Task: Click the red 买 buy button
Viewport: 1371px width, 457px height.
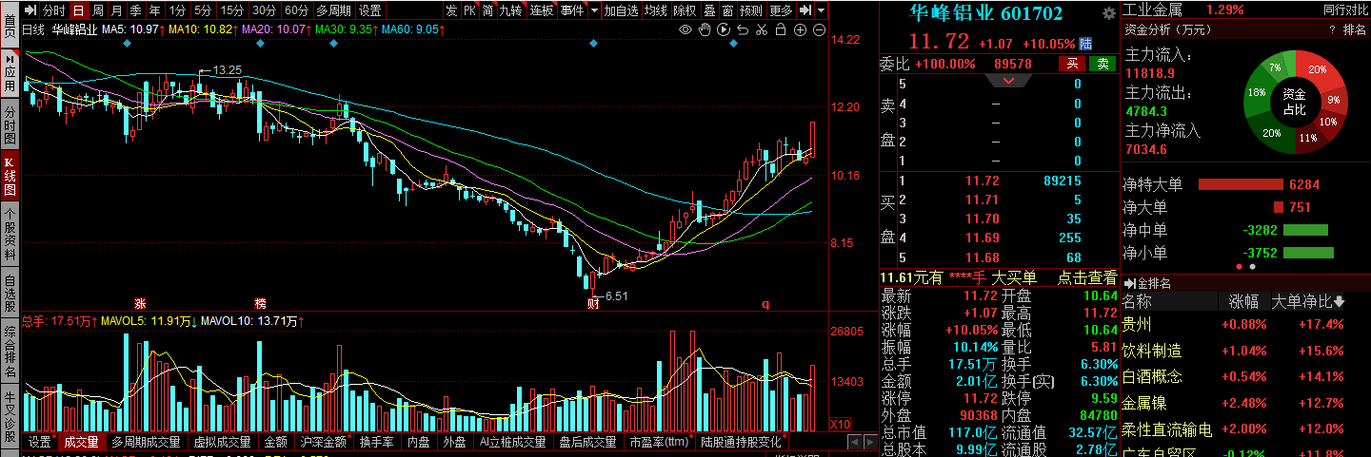Action: point(1072,64)
